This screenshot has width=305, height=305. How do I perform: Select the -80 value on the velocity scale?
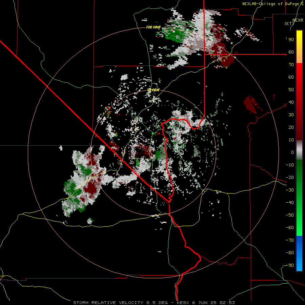point(290,253)
